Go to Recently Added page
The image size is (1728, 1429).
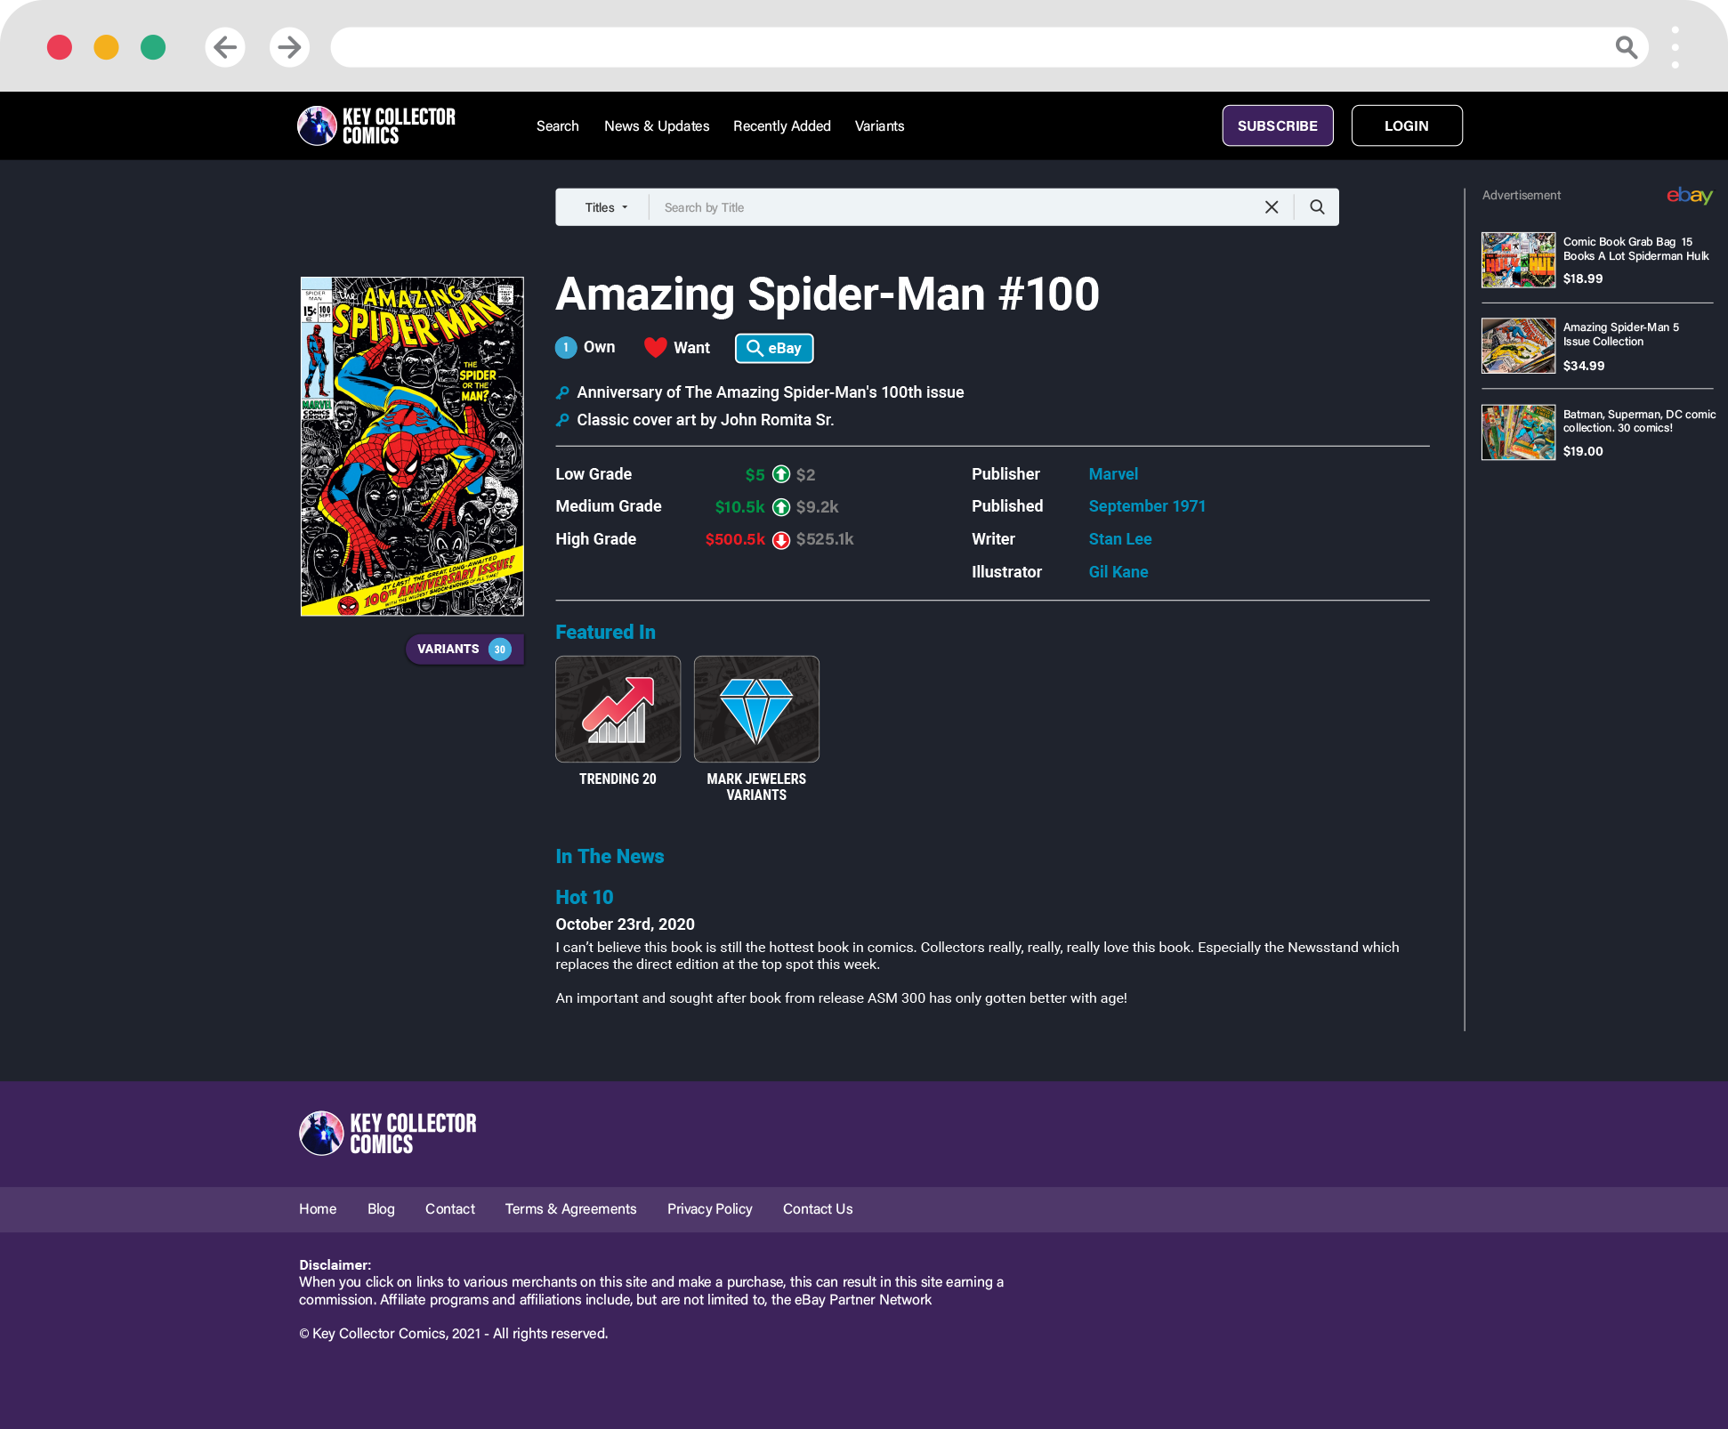pos(782,126)
